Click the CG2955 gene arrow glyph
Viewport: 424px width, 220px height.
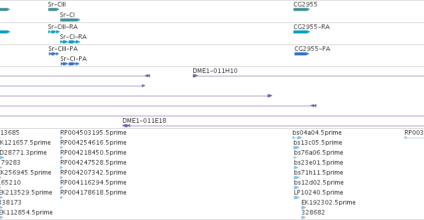click(x=302, y=9)
